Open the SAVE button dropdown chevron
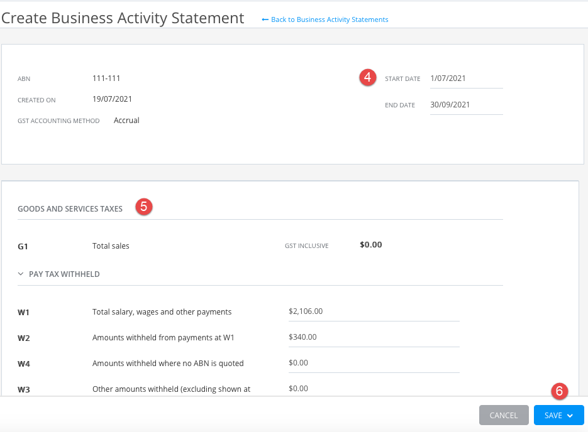The width and height of the screenshot is (588, 432). 570,416
